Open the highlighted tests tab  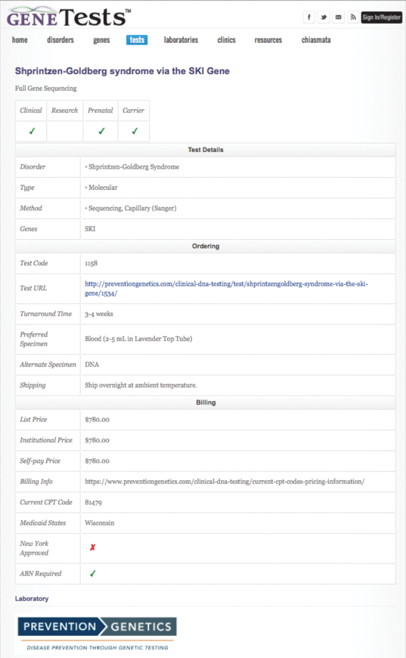[x=137, y=40]
